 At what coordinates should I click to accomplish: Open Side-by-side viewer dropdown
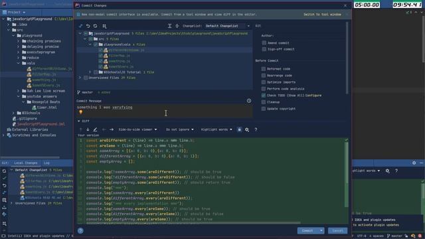coord(137,129)
